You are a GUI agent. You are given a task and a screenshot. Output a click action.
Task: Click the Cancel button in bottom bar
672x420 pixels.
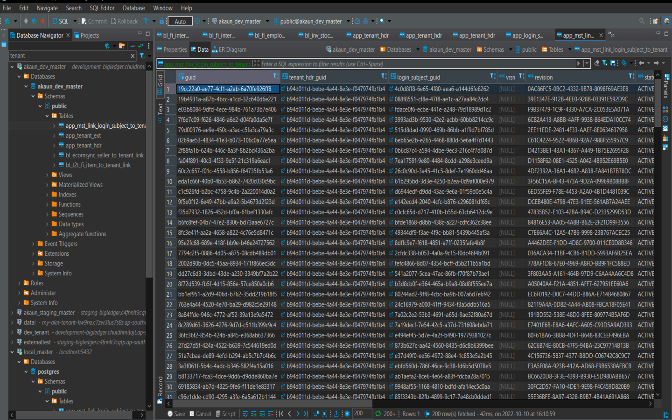(x=200, y=414)
